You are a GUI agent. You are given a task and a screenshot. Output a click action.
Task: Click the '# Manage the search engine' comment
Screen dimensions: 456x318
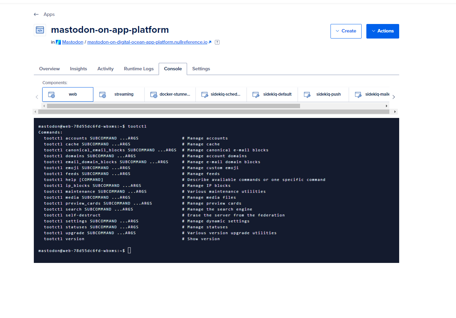pos(217,210)
